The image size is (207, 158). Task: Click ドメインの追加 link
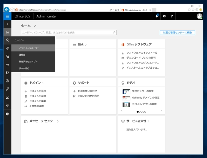click(x=38, y=91)
